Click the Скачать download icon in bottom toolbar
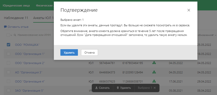Image resolution: width=217 pixels, height=95 pixels. click(x=96, y=88)
